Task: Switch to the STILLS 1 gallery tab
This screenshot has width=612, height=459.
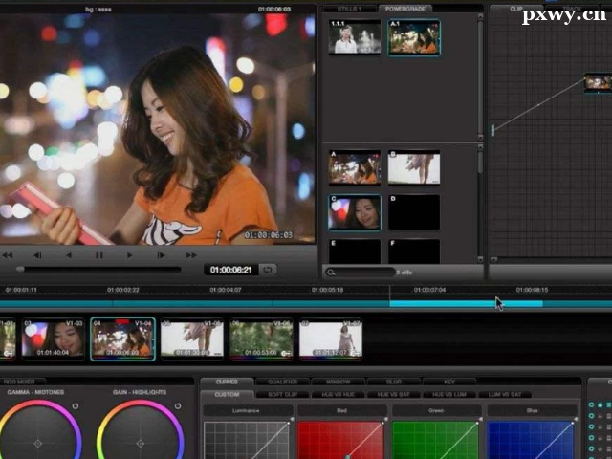Action: [x=349, y=9]
